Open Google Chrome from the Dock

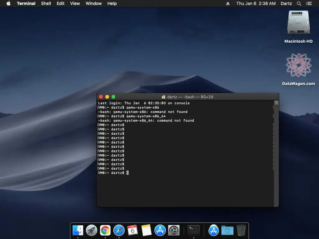(x=105, y=231)
